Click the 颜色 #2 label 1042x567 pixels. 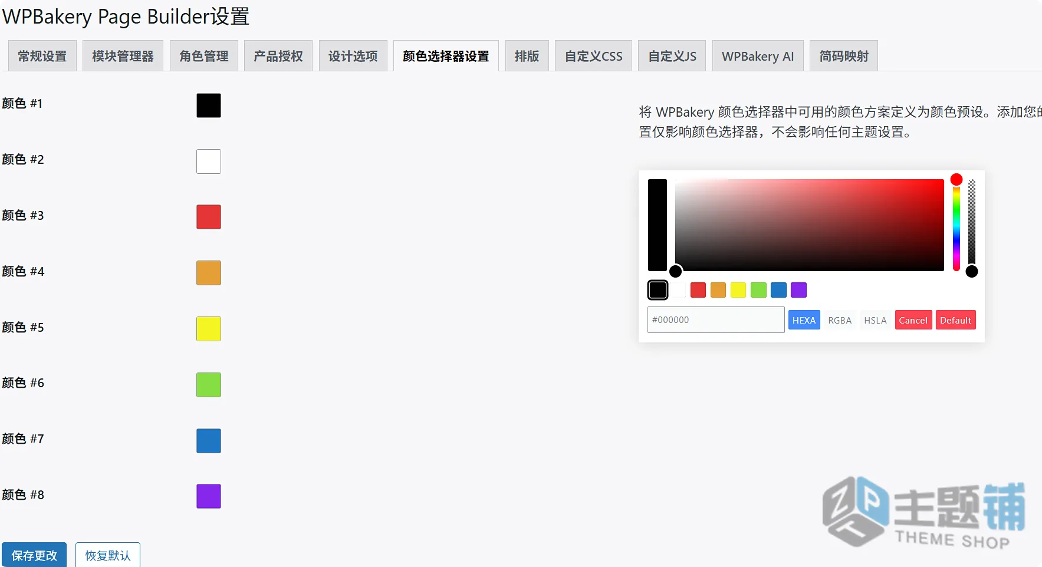coord(23,160)
